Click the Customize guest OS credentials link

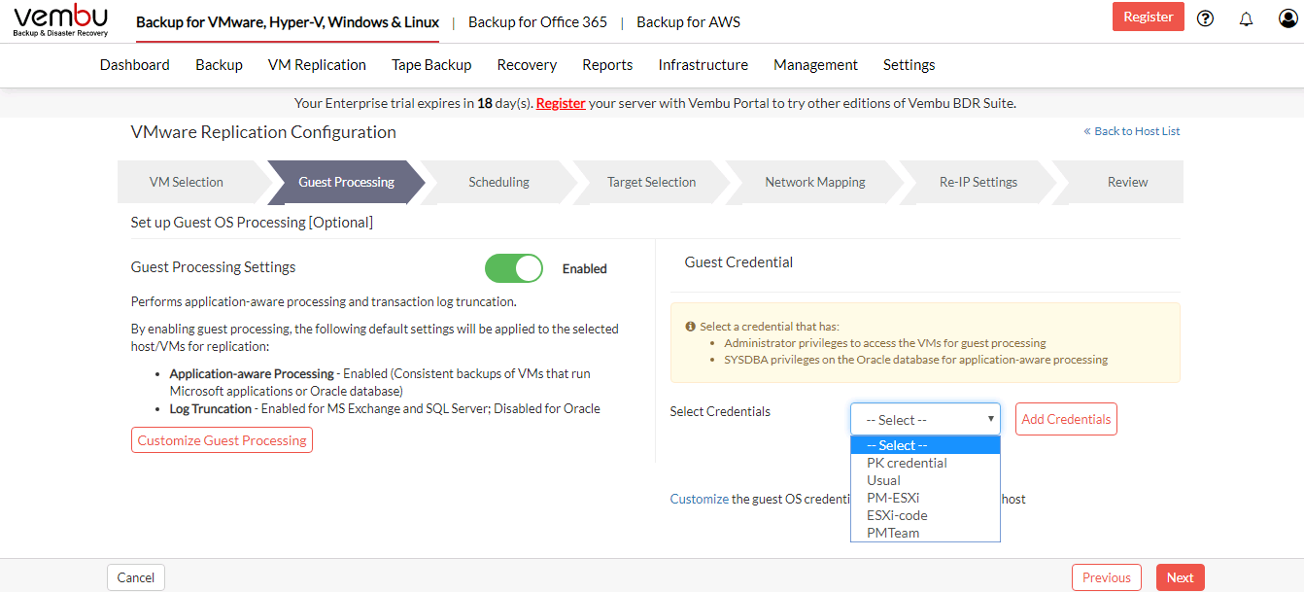point(700,499)
